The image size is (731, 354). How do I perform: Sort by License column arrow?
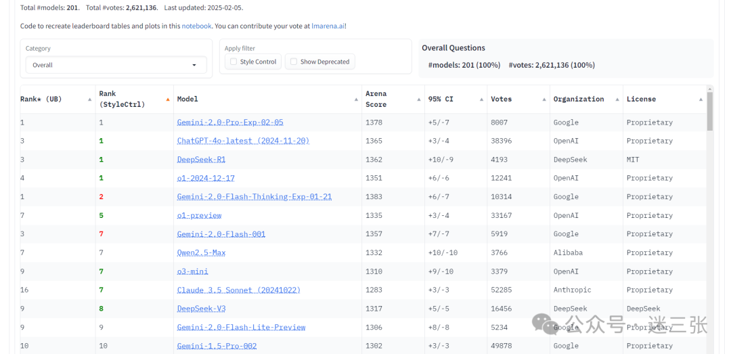[x=701, y=99]
